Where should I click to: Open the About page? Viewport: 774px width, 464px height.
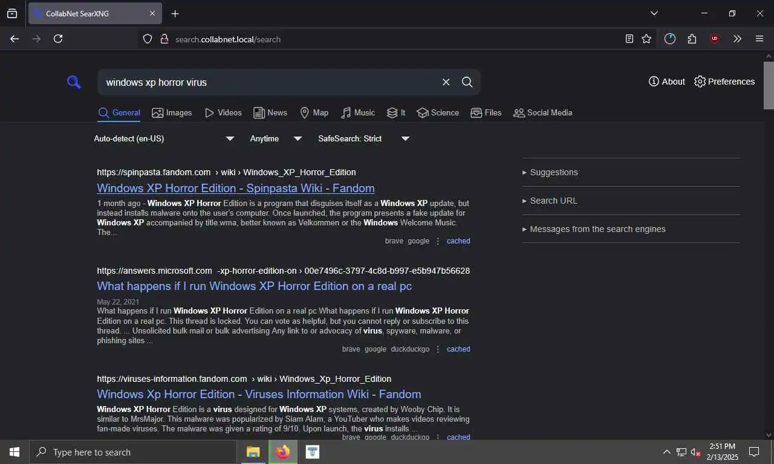coord(667,82)
